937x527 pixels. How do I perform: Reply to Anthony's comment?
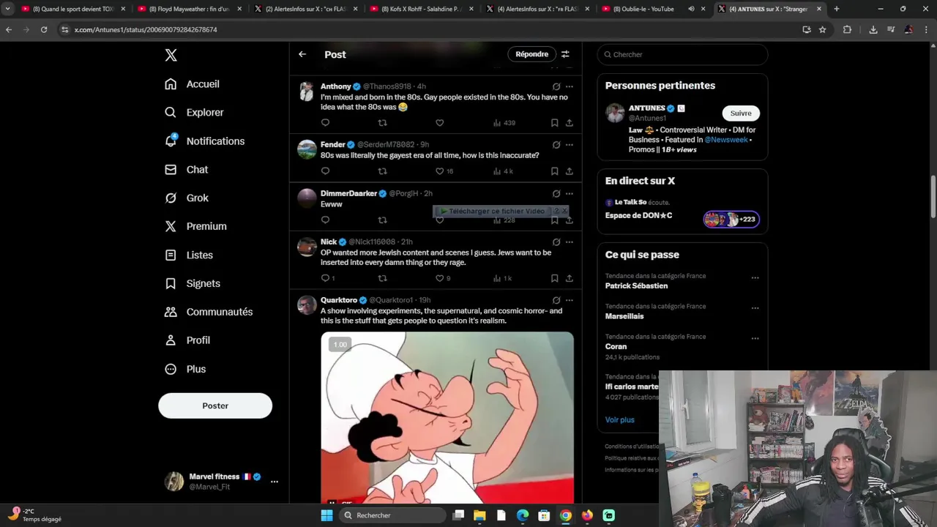(x=326, y=123)
